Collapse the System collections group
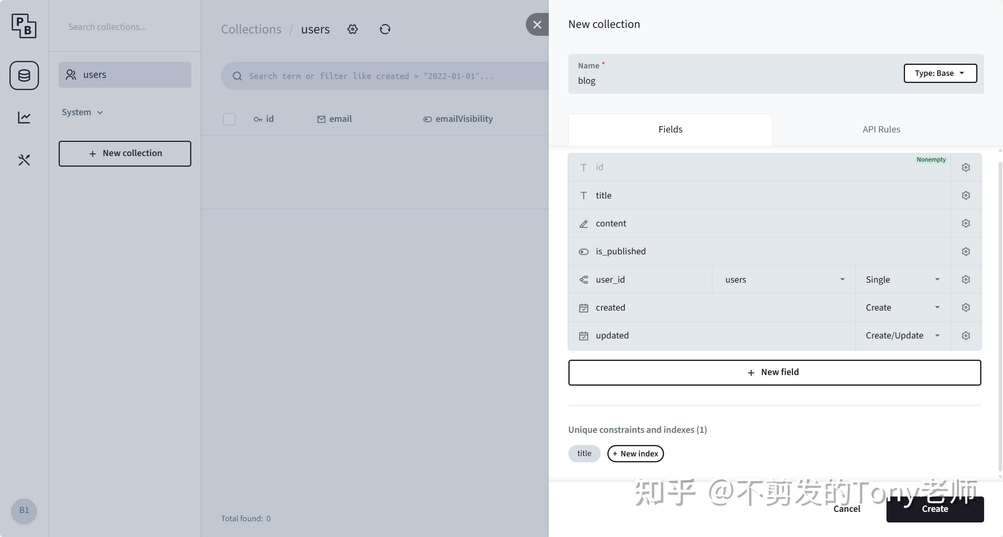The width and height of the screenshot is (1003, 537). [x=82, y=112]
